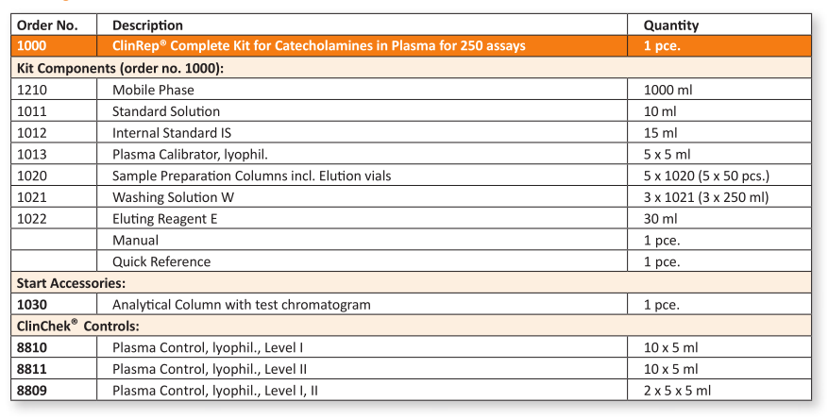Click the Quantity column header
Image resolution: width=828 pixels, height=419 pixels.
(670, 25)
